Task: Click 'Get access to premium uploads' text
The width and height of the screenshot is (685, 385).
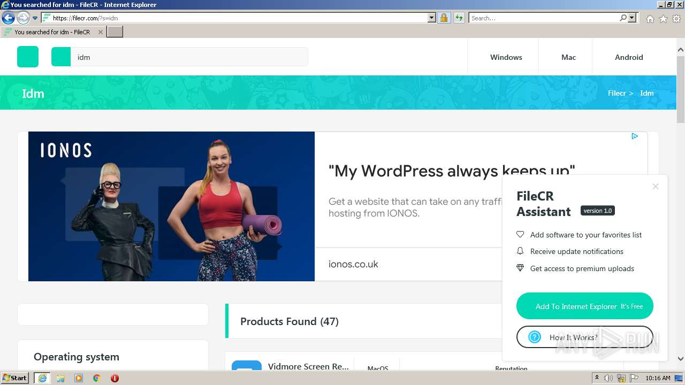Action: tap(582, 268)
